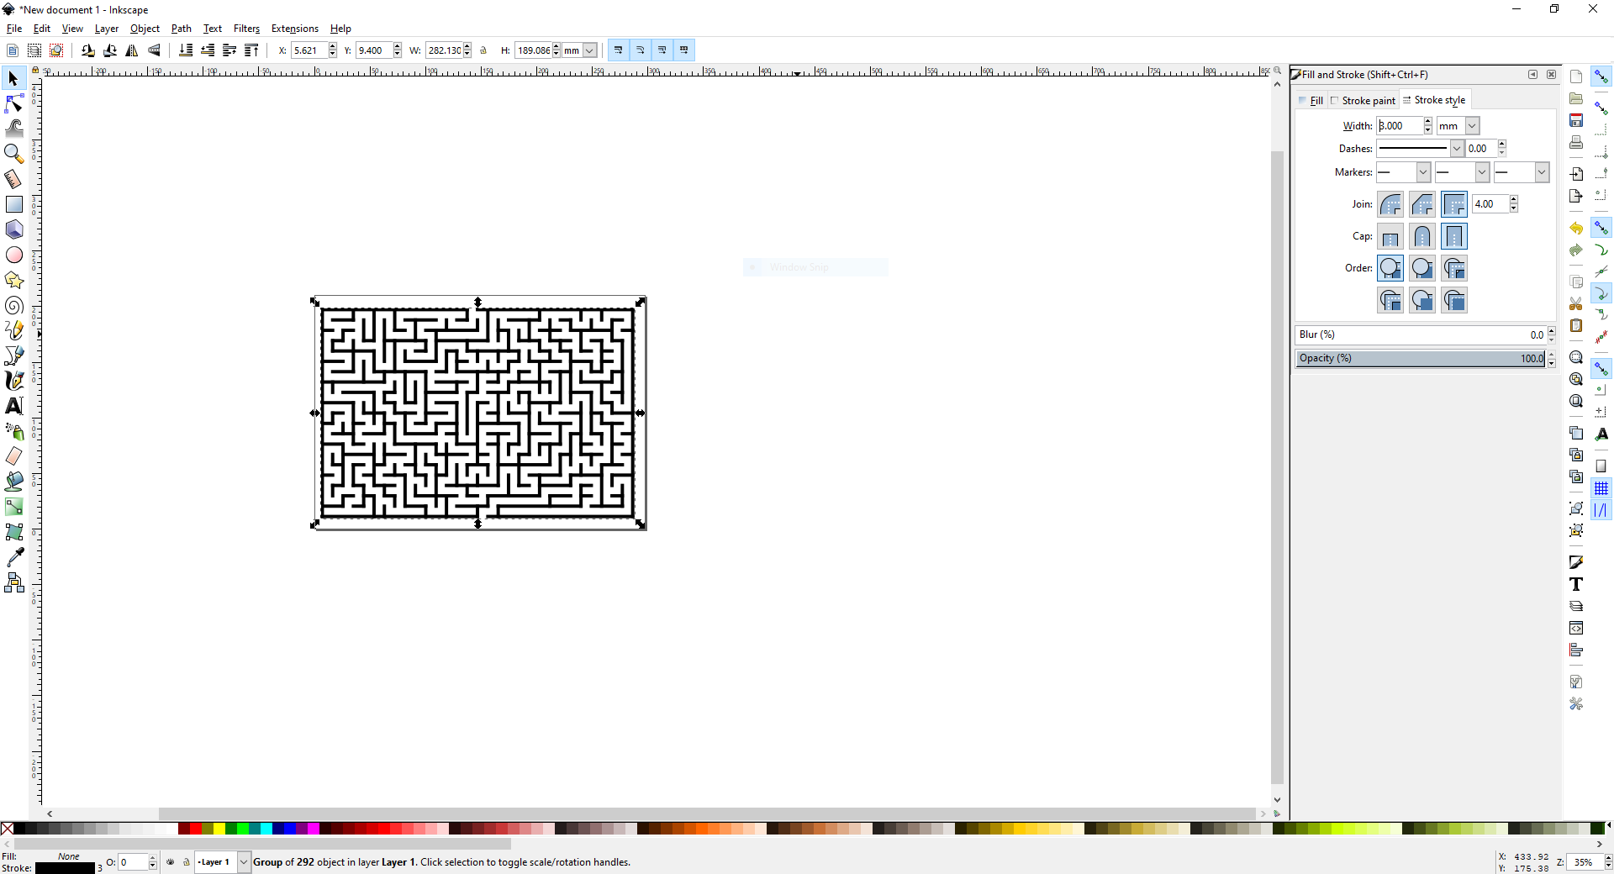Open the Extensions menu

(x=294, y=28)
